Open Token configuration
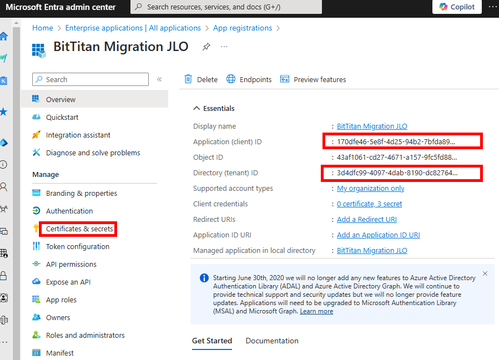Viewport: 499px width, 360px height. tap(78, 246)
